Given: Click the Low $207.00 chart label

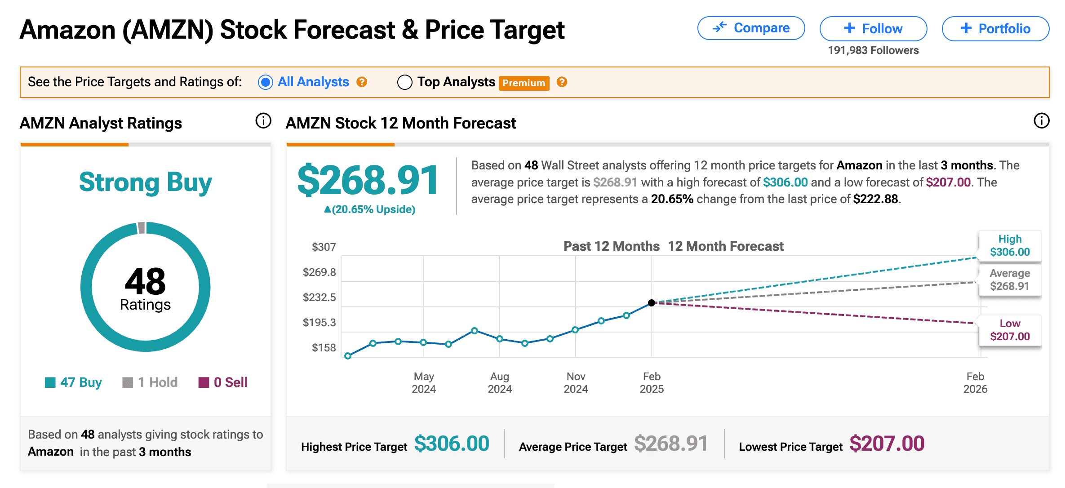Looking at the screenshot, I should (1010, 330).
